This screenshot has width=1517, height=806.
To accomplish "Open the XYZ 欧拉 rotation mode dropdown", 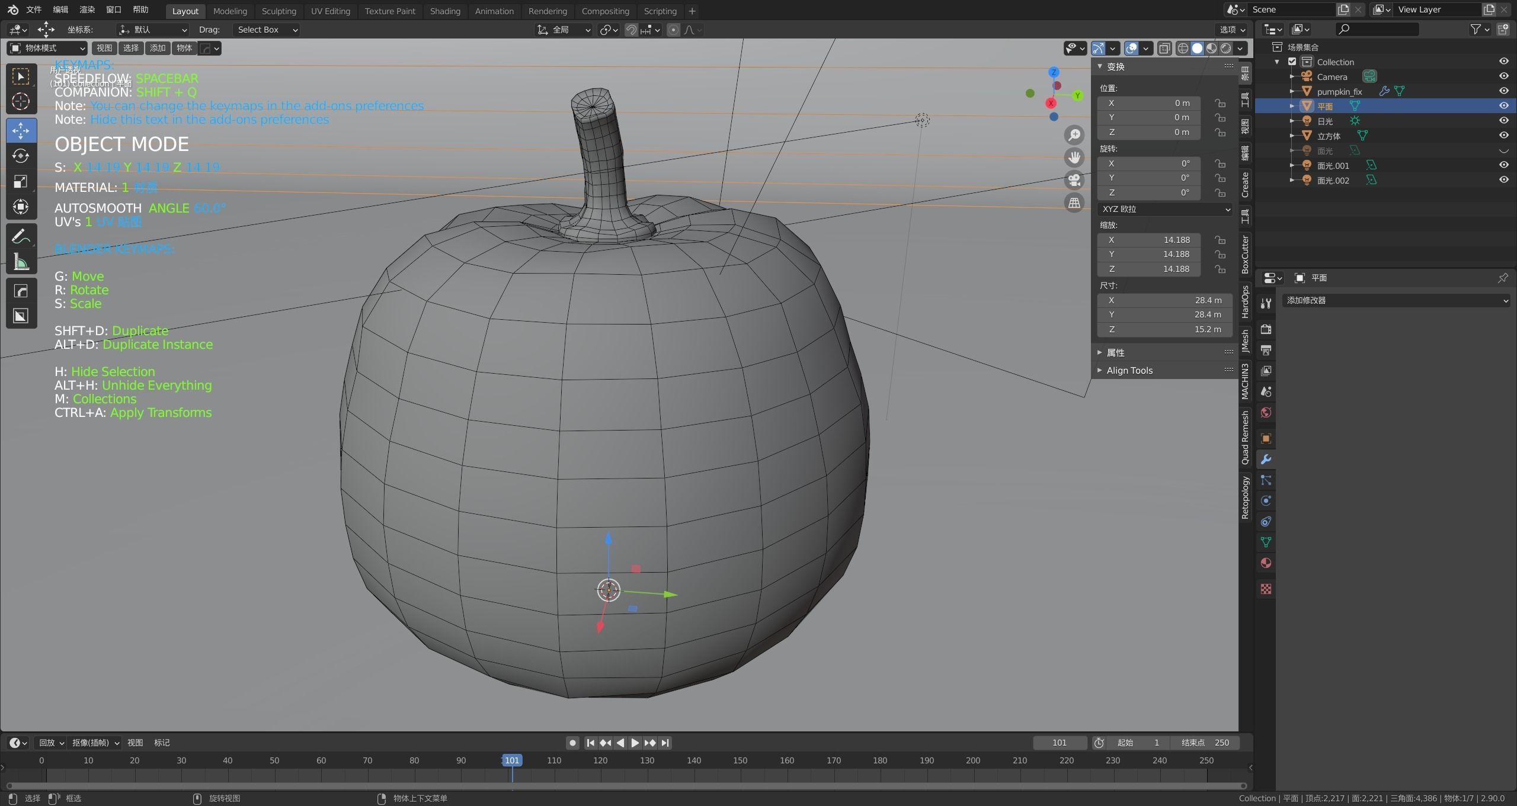I will click(x=1164, y=209).
